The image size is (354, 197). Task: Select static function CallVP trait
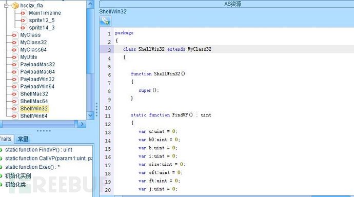point(49,159)
